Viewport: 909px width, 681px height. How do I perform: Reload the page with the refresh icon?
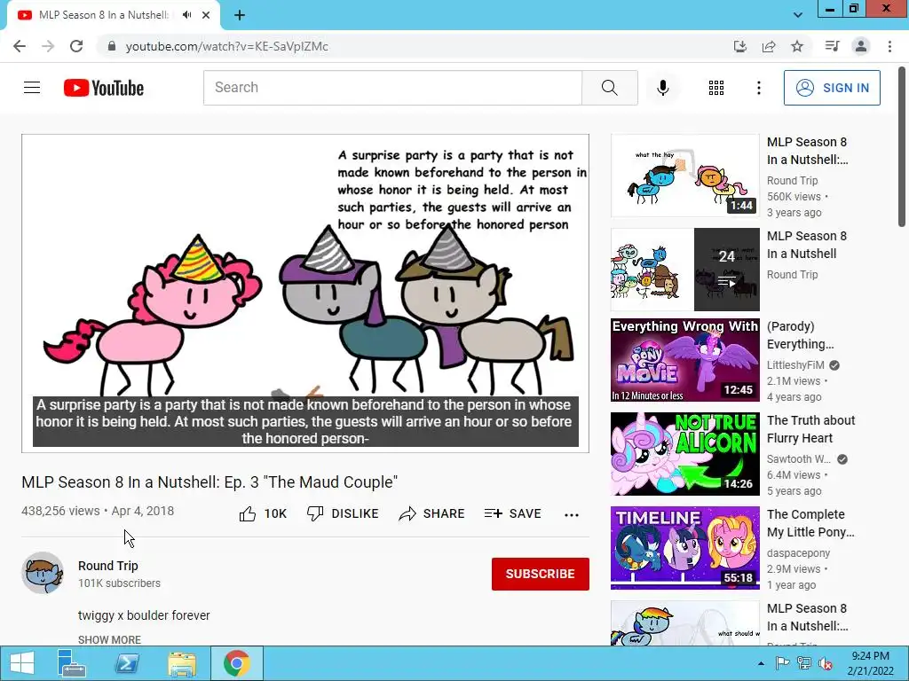pos(76,46)
